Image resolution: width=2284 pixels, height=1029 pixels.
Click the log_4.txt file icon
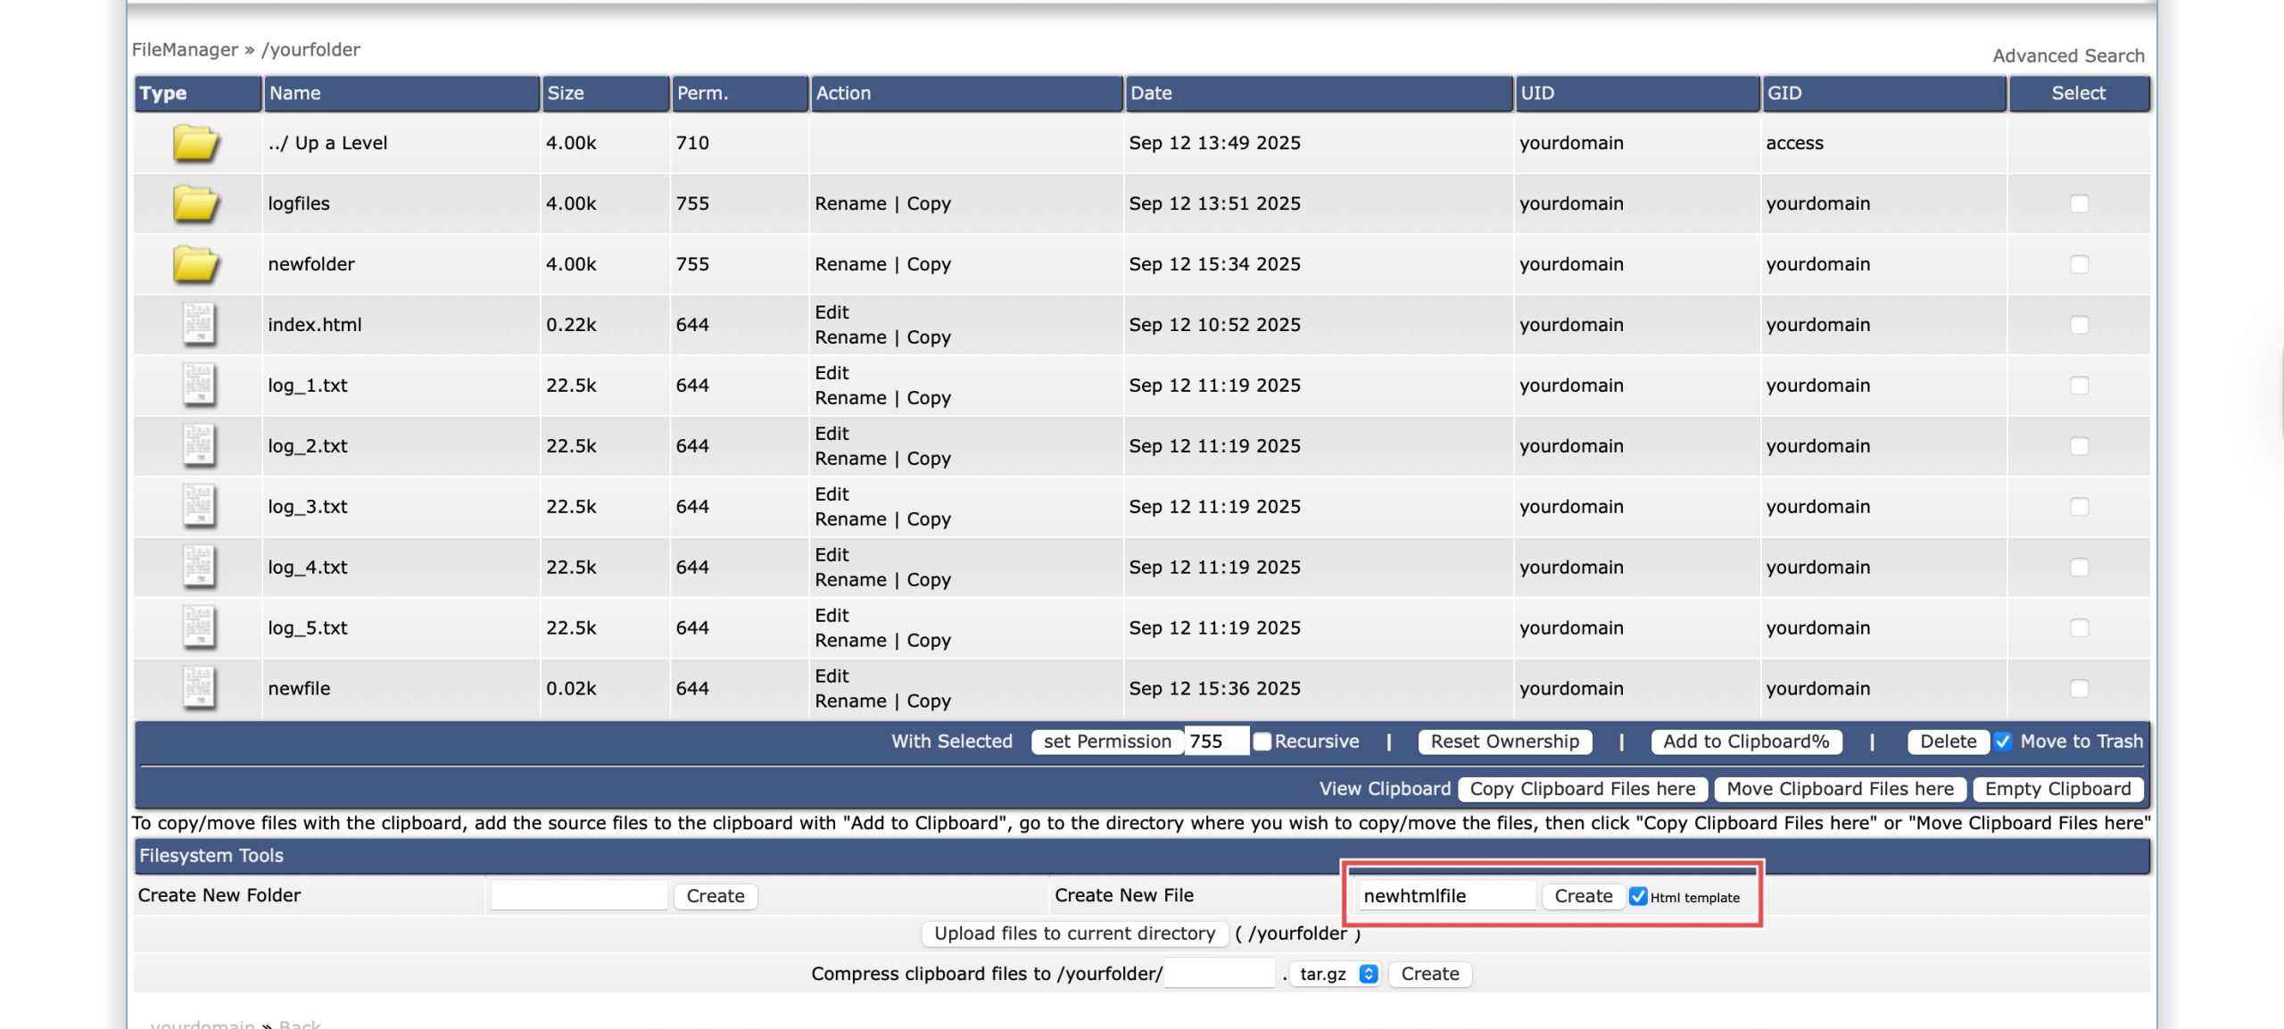coord(199,568)
